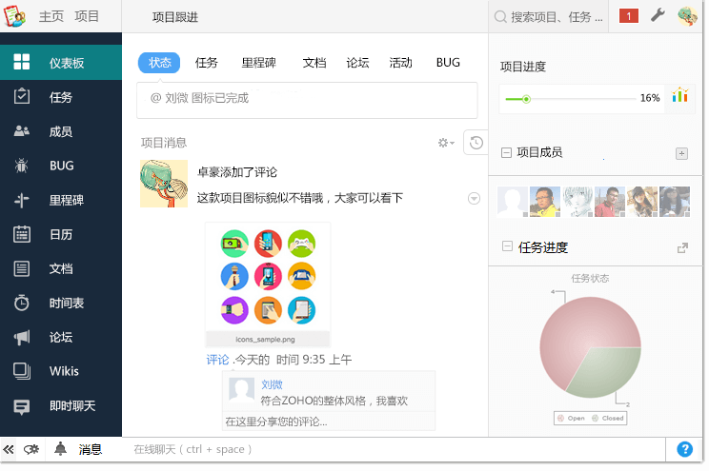Click the 在这里分享您的评论 comment field
Image resolution: width=709 pixels, height=471 pixels.
click(328, 422)
